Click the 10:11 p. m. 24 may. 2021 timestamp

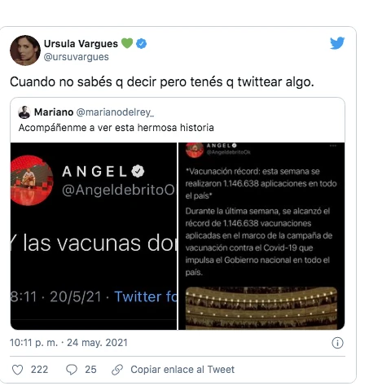[68, 343]
